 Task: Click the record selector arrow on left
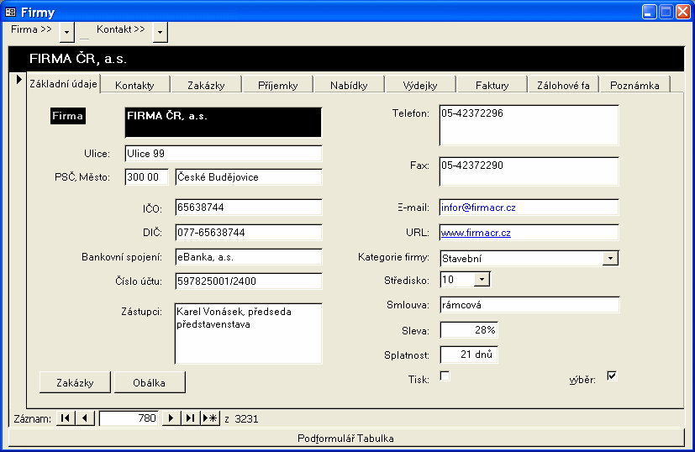pyautogui.click(x=18, y=80)
